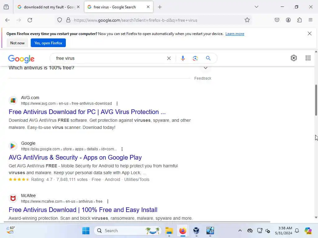Open 'Free Antivirus Download for PC | AVG' result

click(87, 112)
